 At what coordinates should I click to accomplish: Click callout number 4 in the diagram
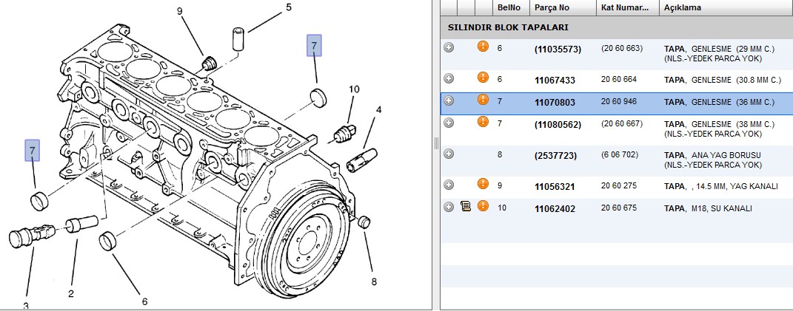[x=378, y=109]
